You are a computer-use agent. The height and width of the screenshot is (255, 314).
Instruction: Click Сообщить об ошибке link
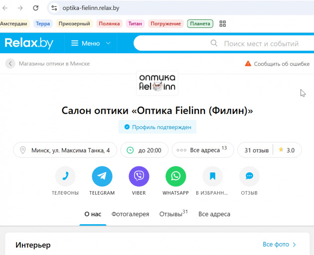tap(282, 64)
